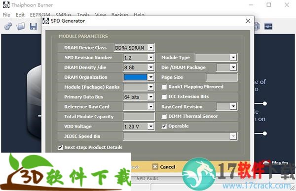
Task: Click the Thaiphoon Burner app icon
Action: click(x=6, y=5)
